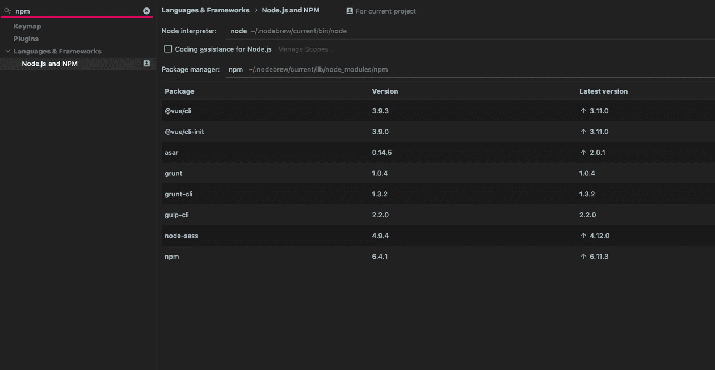Clear the npm search query

146,10
